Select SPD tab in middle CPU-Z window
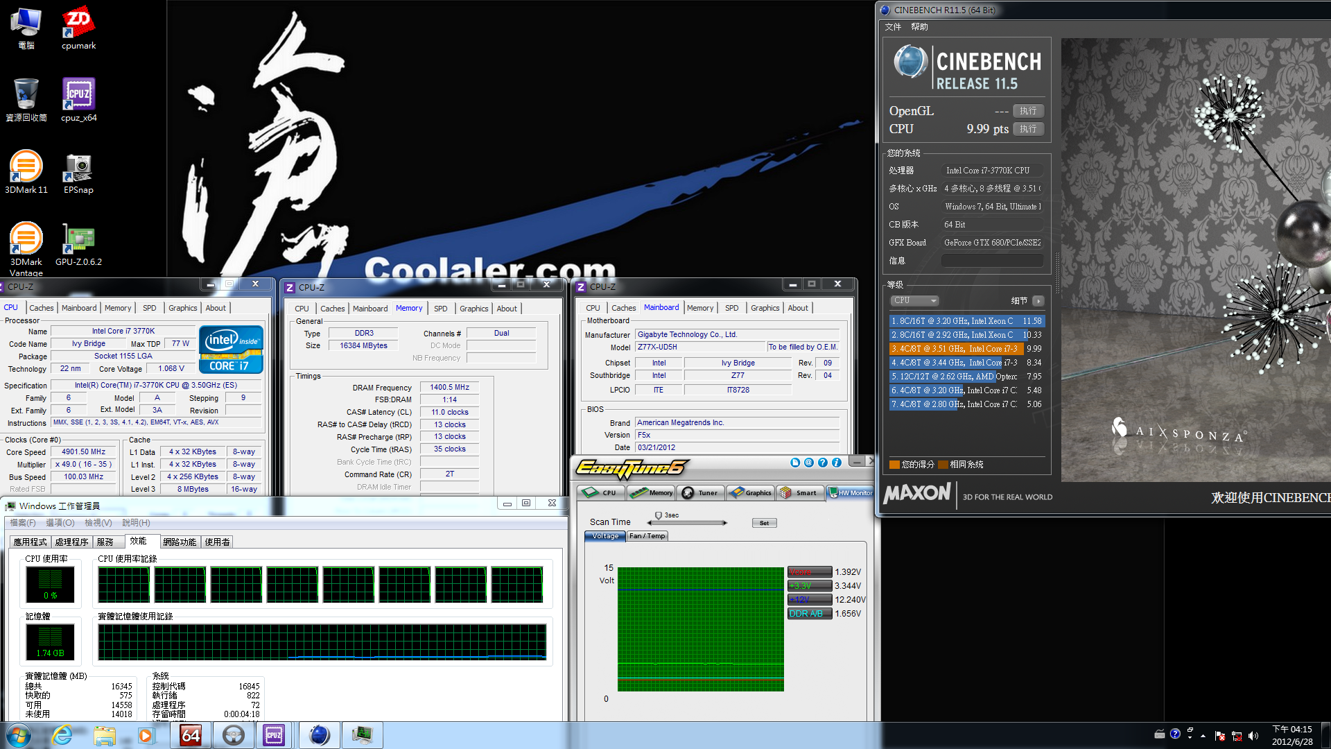Screen dimensions: 1331x749 441,309
